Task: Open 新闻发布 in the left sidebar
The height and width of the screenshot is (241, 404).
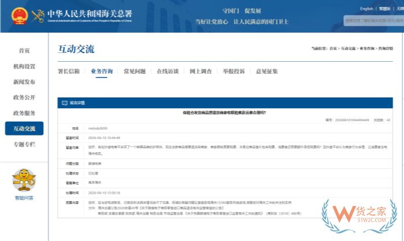Action: tap(24, 82)
